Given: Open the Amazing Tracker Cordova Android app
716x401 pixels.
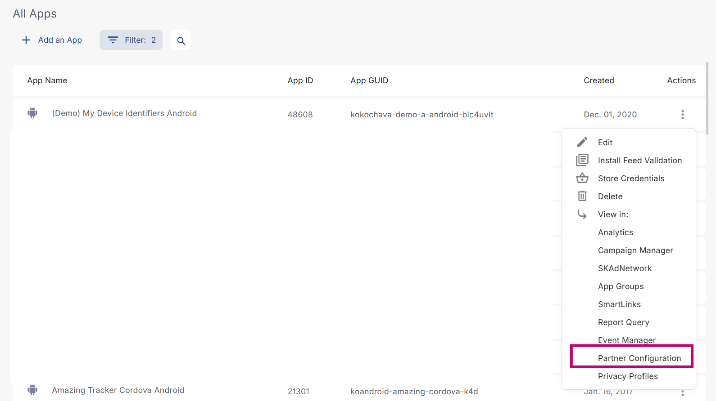Looking at the screenshot, I should [118, 390].
